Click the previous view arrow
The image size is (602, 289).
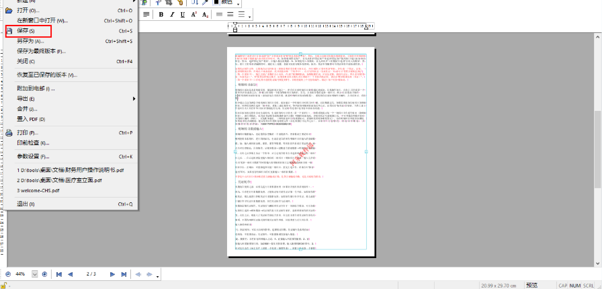[138, 274]
